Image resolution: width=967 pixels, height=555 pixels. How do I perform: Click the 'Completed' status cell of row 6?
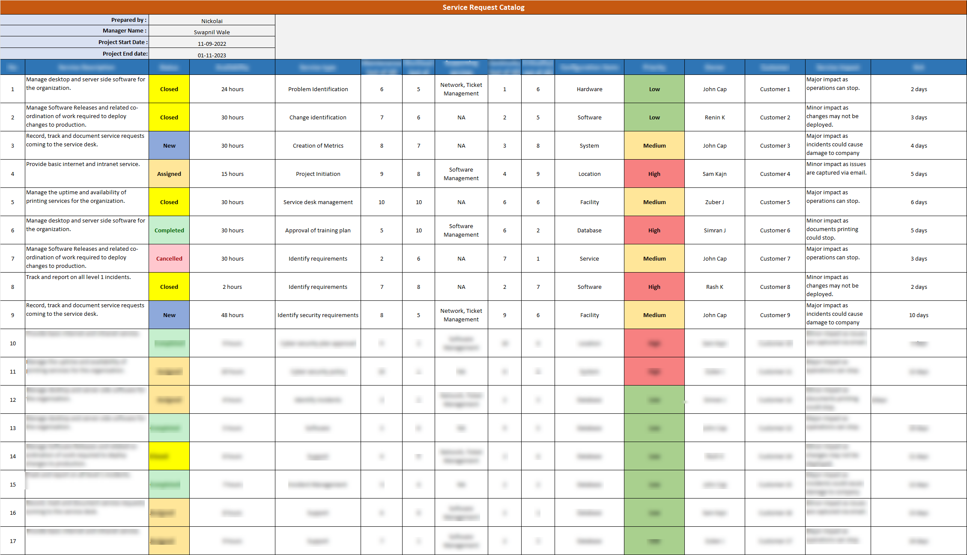click(x=169, y=230)
